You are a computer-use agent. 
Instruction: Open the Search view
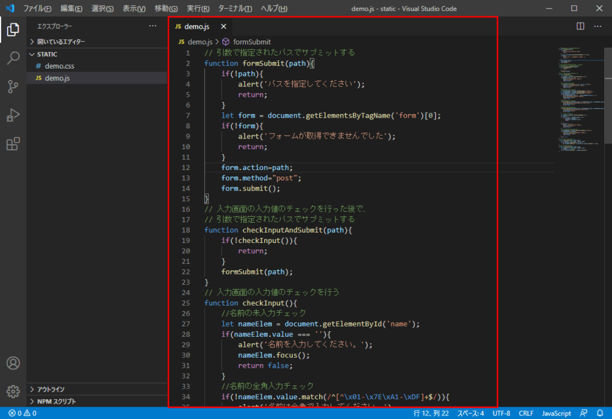(14, 58)
